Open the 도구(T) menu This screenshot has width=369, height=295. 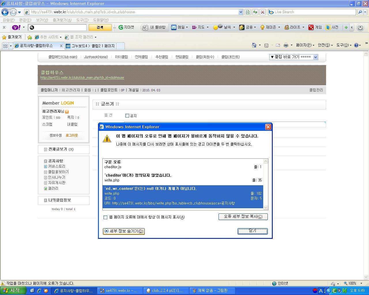click(82, 20)
